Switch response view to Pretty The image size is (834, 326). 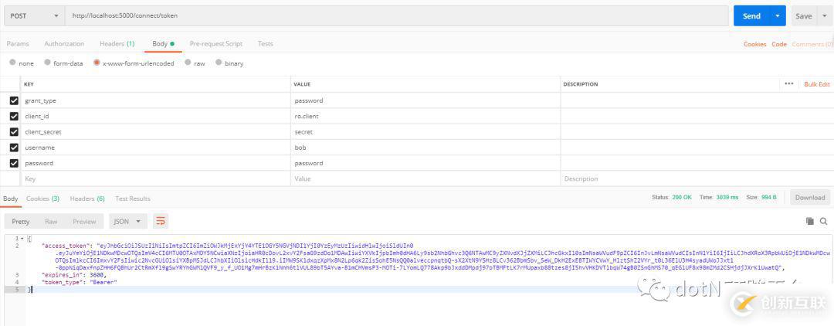21,221
